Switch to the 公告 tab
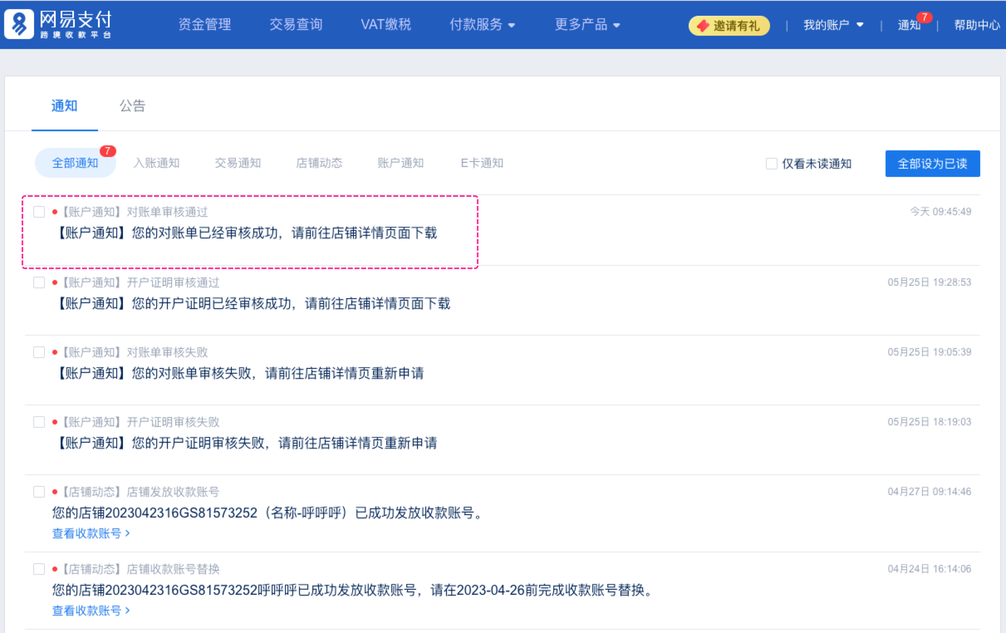This screenshot has height=633, width=1006. tap(132, 106)
